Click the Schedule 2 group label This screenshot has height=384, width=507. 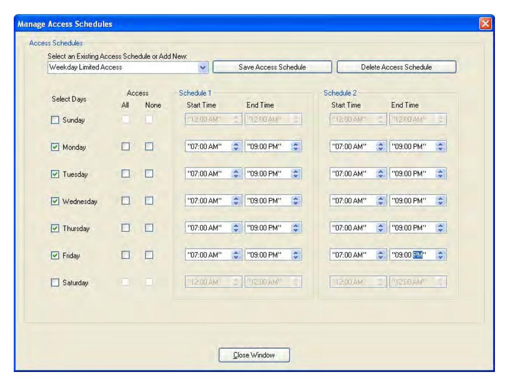(340, 93)
